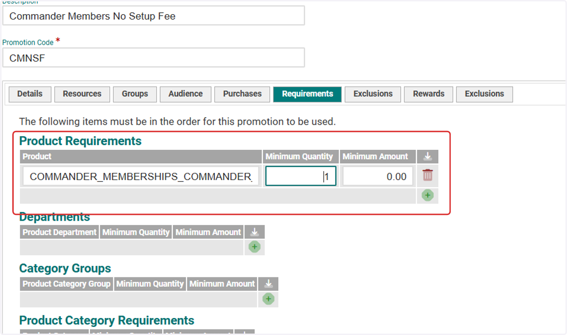Click the Departments Minimum Amount header
The image size is (567, 335).
208,232
